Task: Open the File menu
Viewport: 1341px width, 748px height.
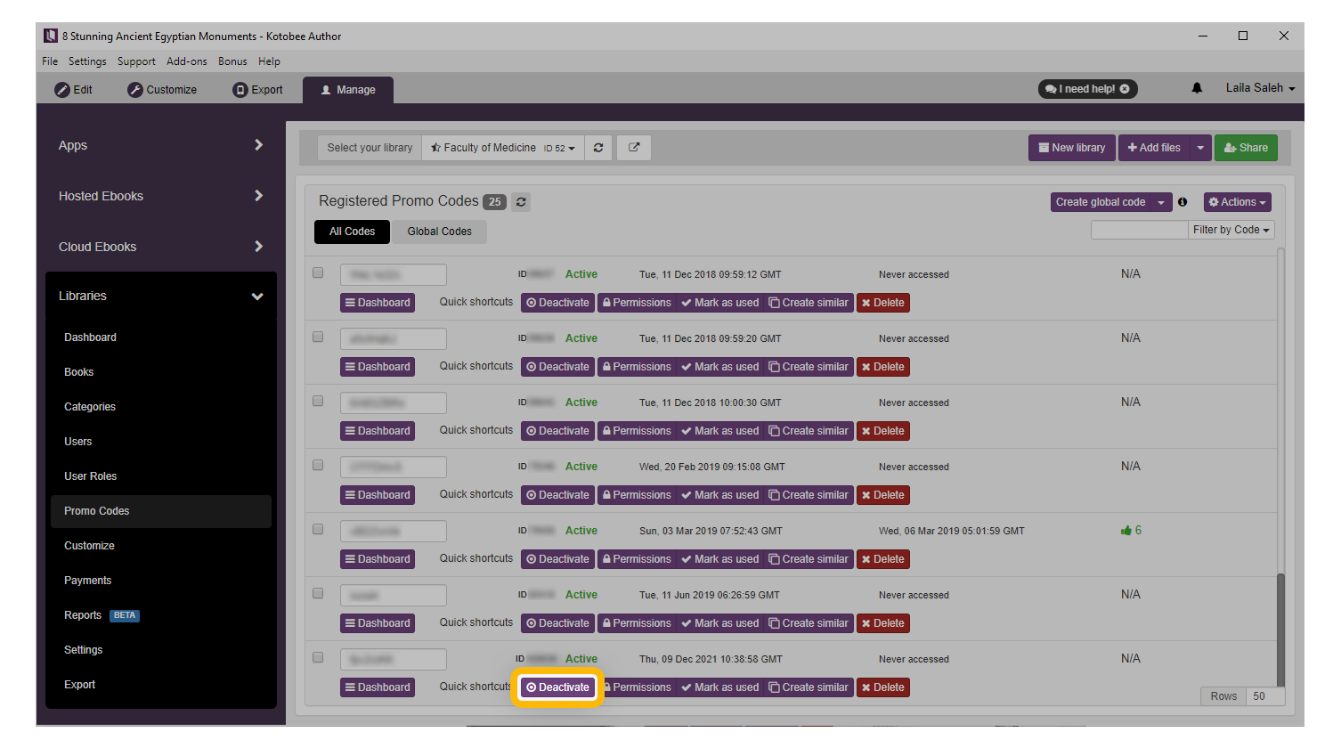Action: point(50,61)
